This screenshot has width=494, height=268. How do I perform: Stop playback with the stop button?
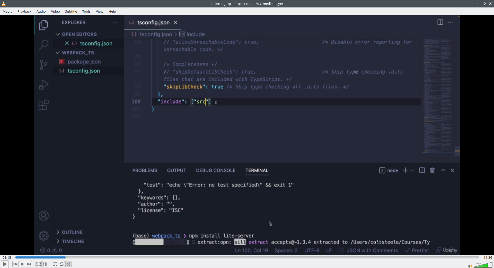22,264
